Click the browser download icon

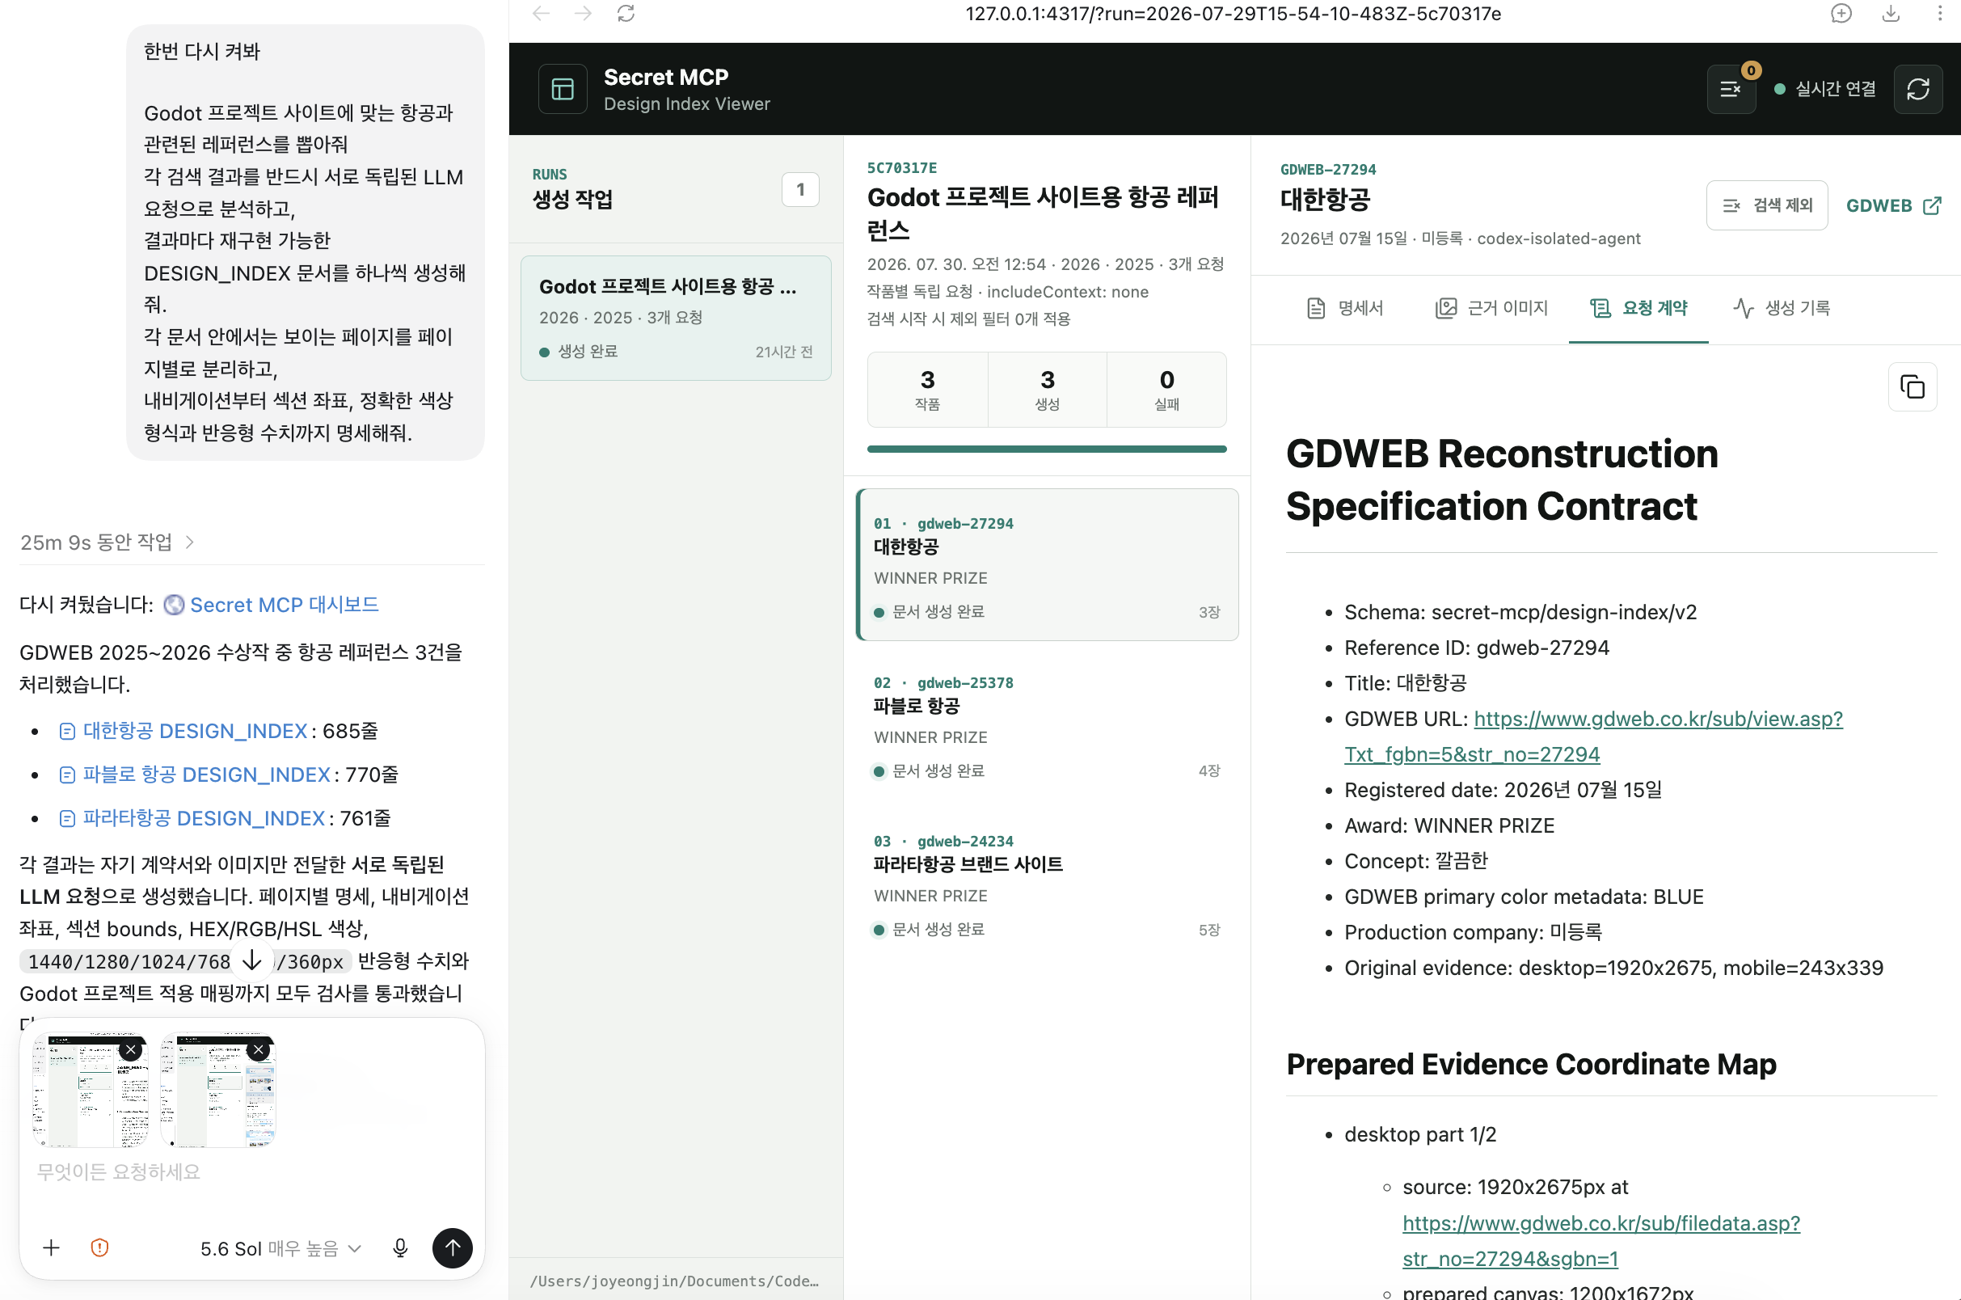(x=1891, y=13)
